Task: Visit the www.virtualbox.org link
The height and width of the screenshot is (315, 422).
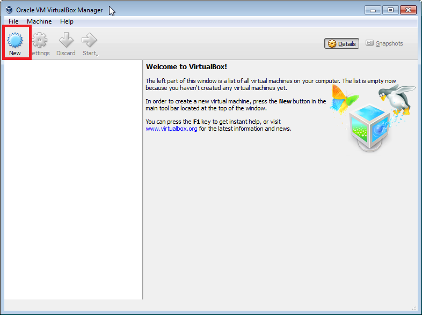Action: point(171,129)
